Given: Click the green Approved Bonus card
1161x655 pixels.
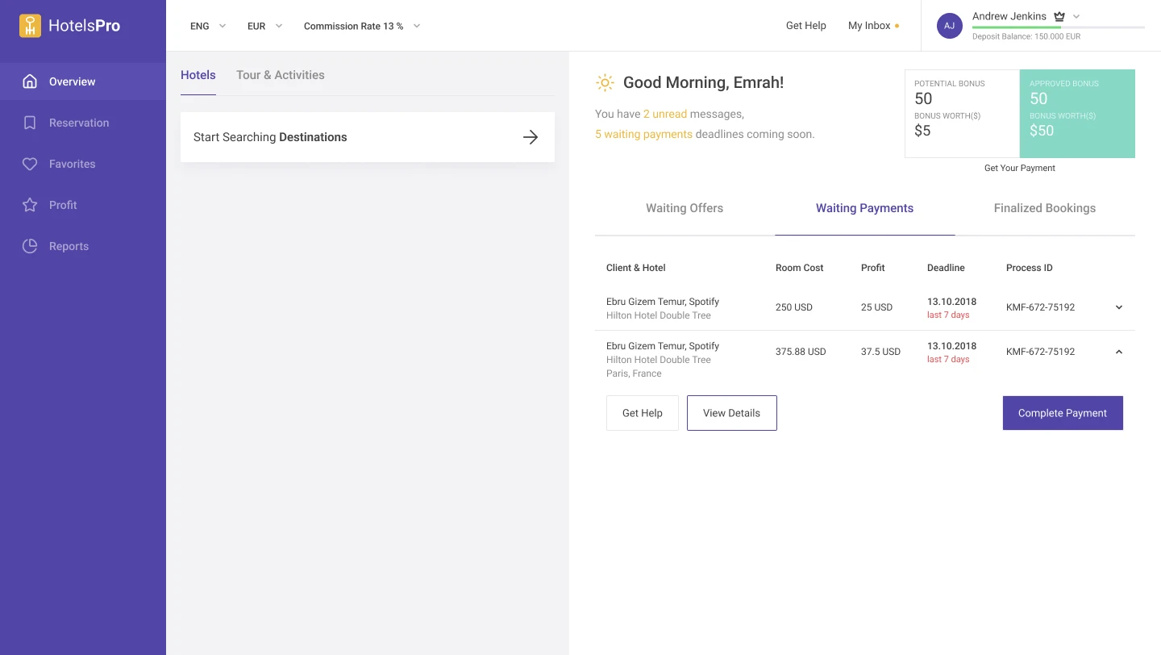Looking at the screenshot, I should coord(1077,114).
